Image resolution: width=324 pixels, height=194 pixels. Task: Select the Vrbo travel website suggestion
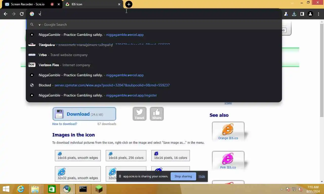pos(154,55)
